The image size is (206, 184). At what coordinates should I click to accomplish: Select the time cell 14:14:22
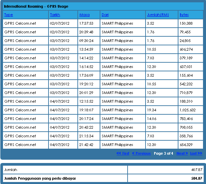coord(86,58)
